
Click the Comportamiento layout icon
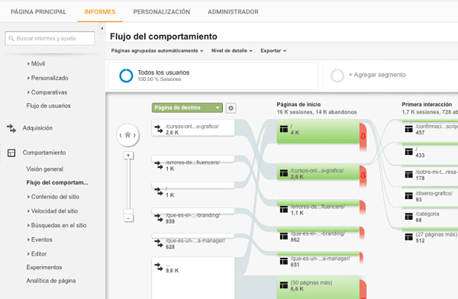click(11, 153)
